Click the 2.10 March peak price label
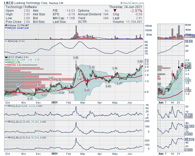195x156 pixels. (x=92, y=67)
